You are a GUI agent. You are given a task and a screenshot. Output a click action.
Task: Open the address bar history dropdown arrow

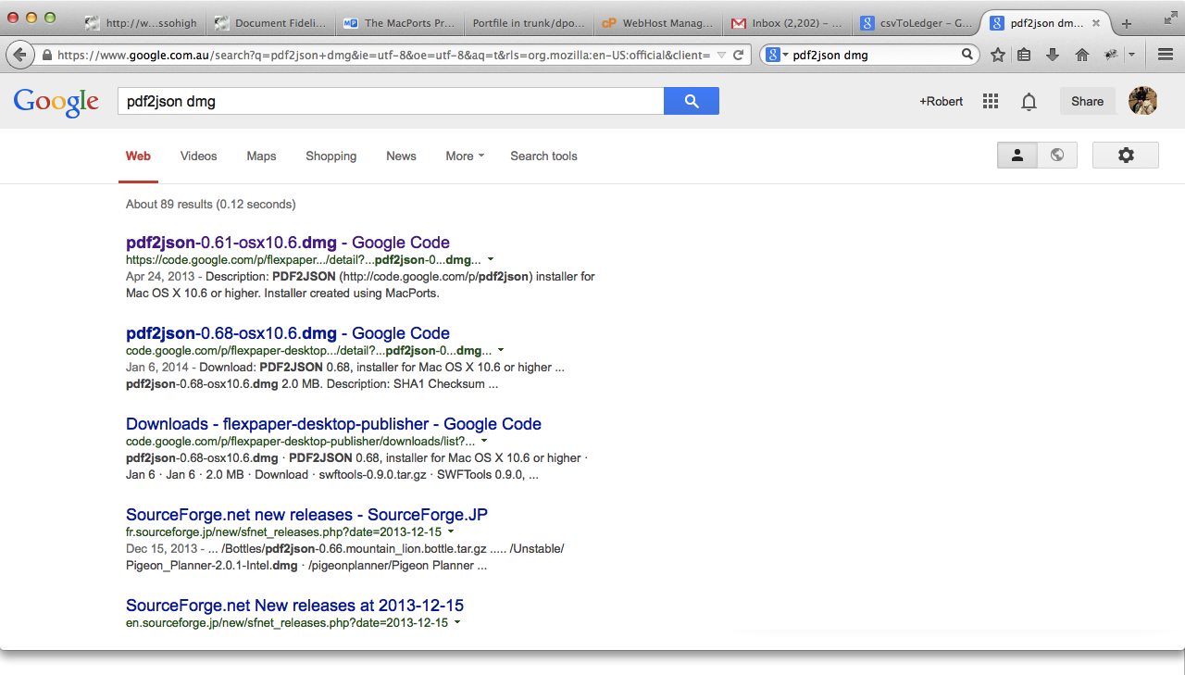coord(722,55)
